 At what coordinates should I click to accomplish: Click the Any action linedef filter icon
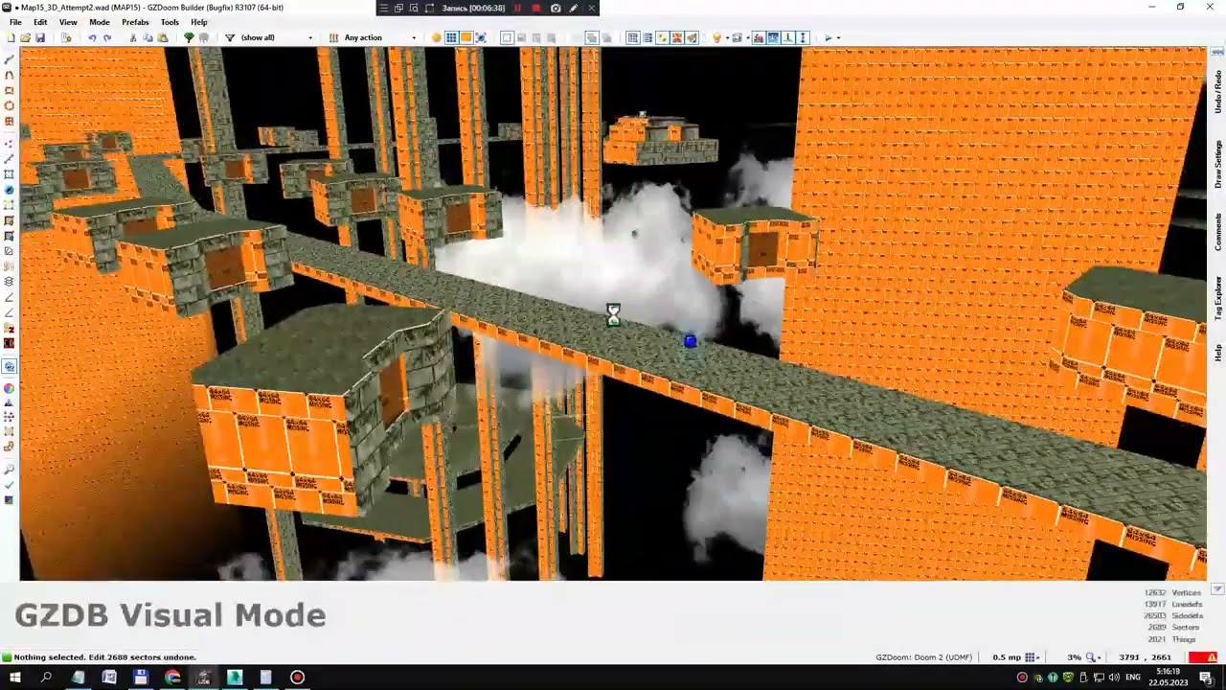(333, 37)
